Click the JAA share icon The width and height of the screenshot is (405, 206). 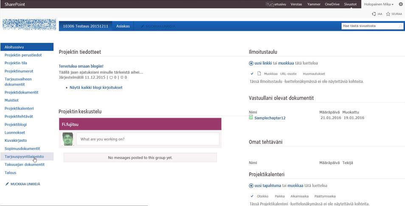click(374, 14)
